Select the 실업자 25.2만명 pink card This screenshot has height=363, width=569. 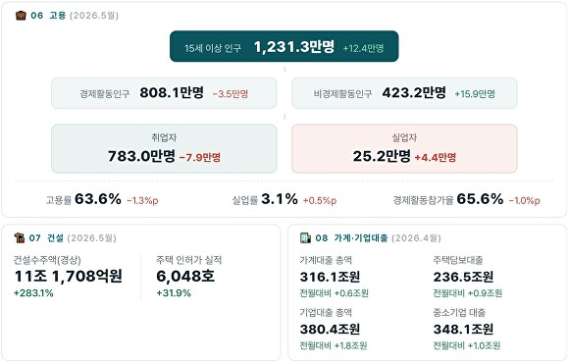click(x=404, y=149)
